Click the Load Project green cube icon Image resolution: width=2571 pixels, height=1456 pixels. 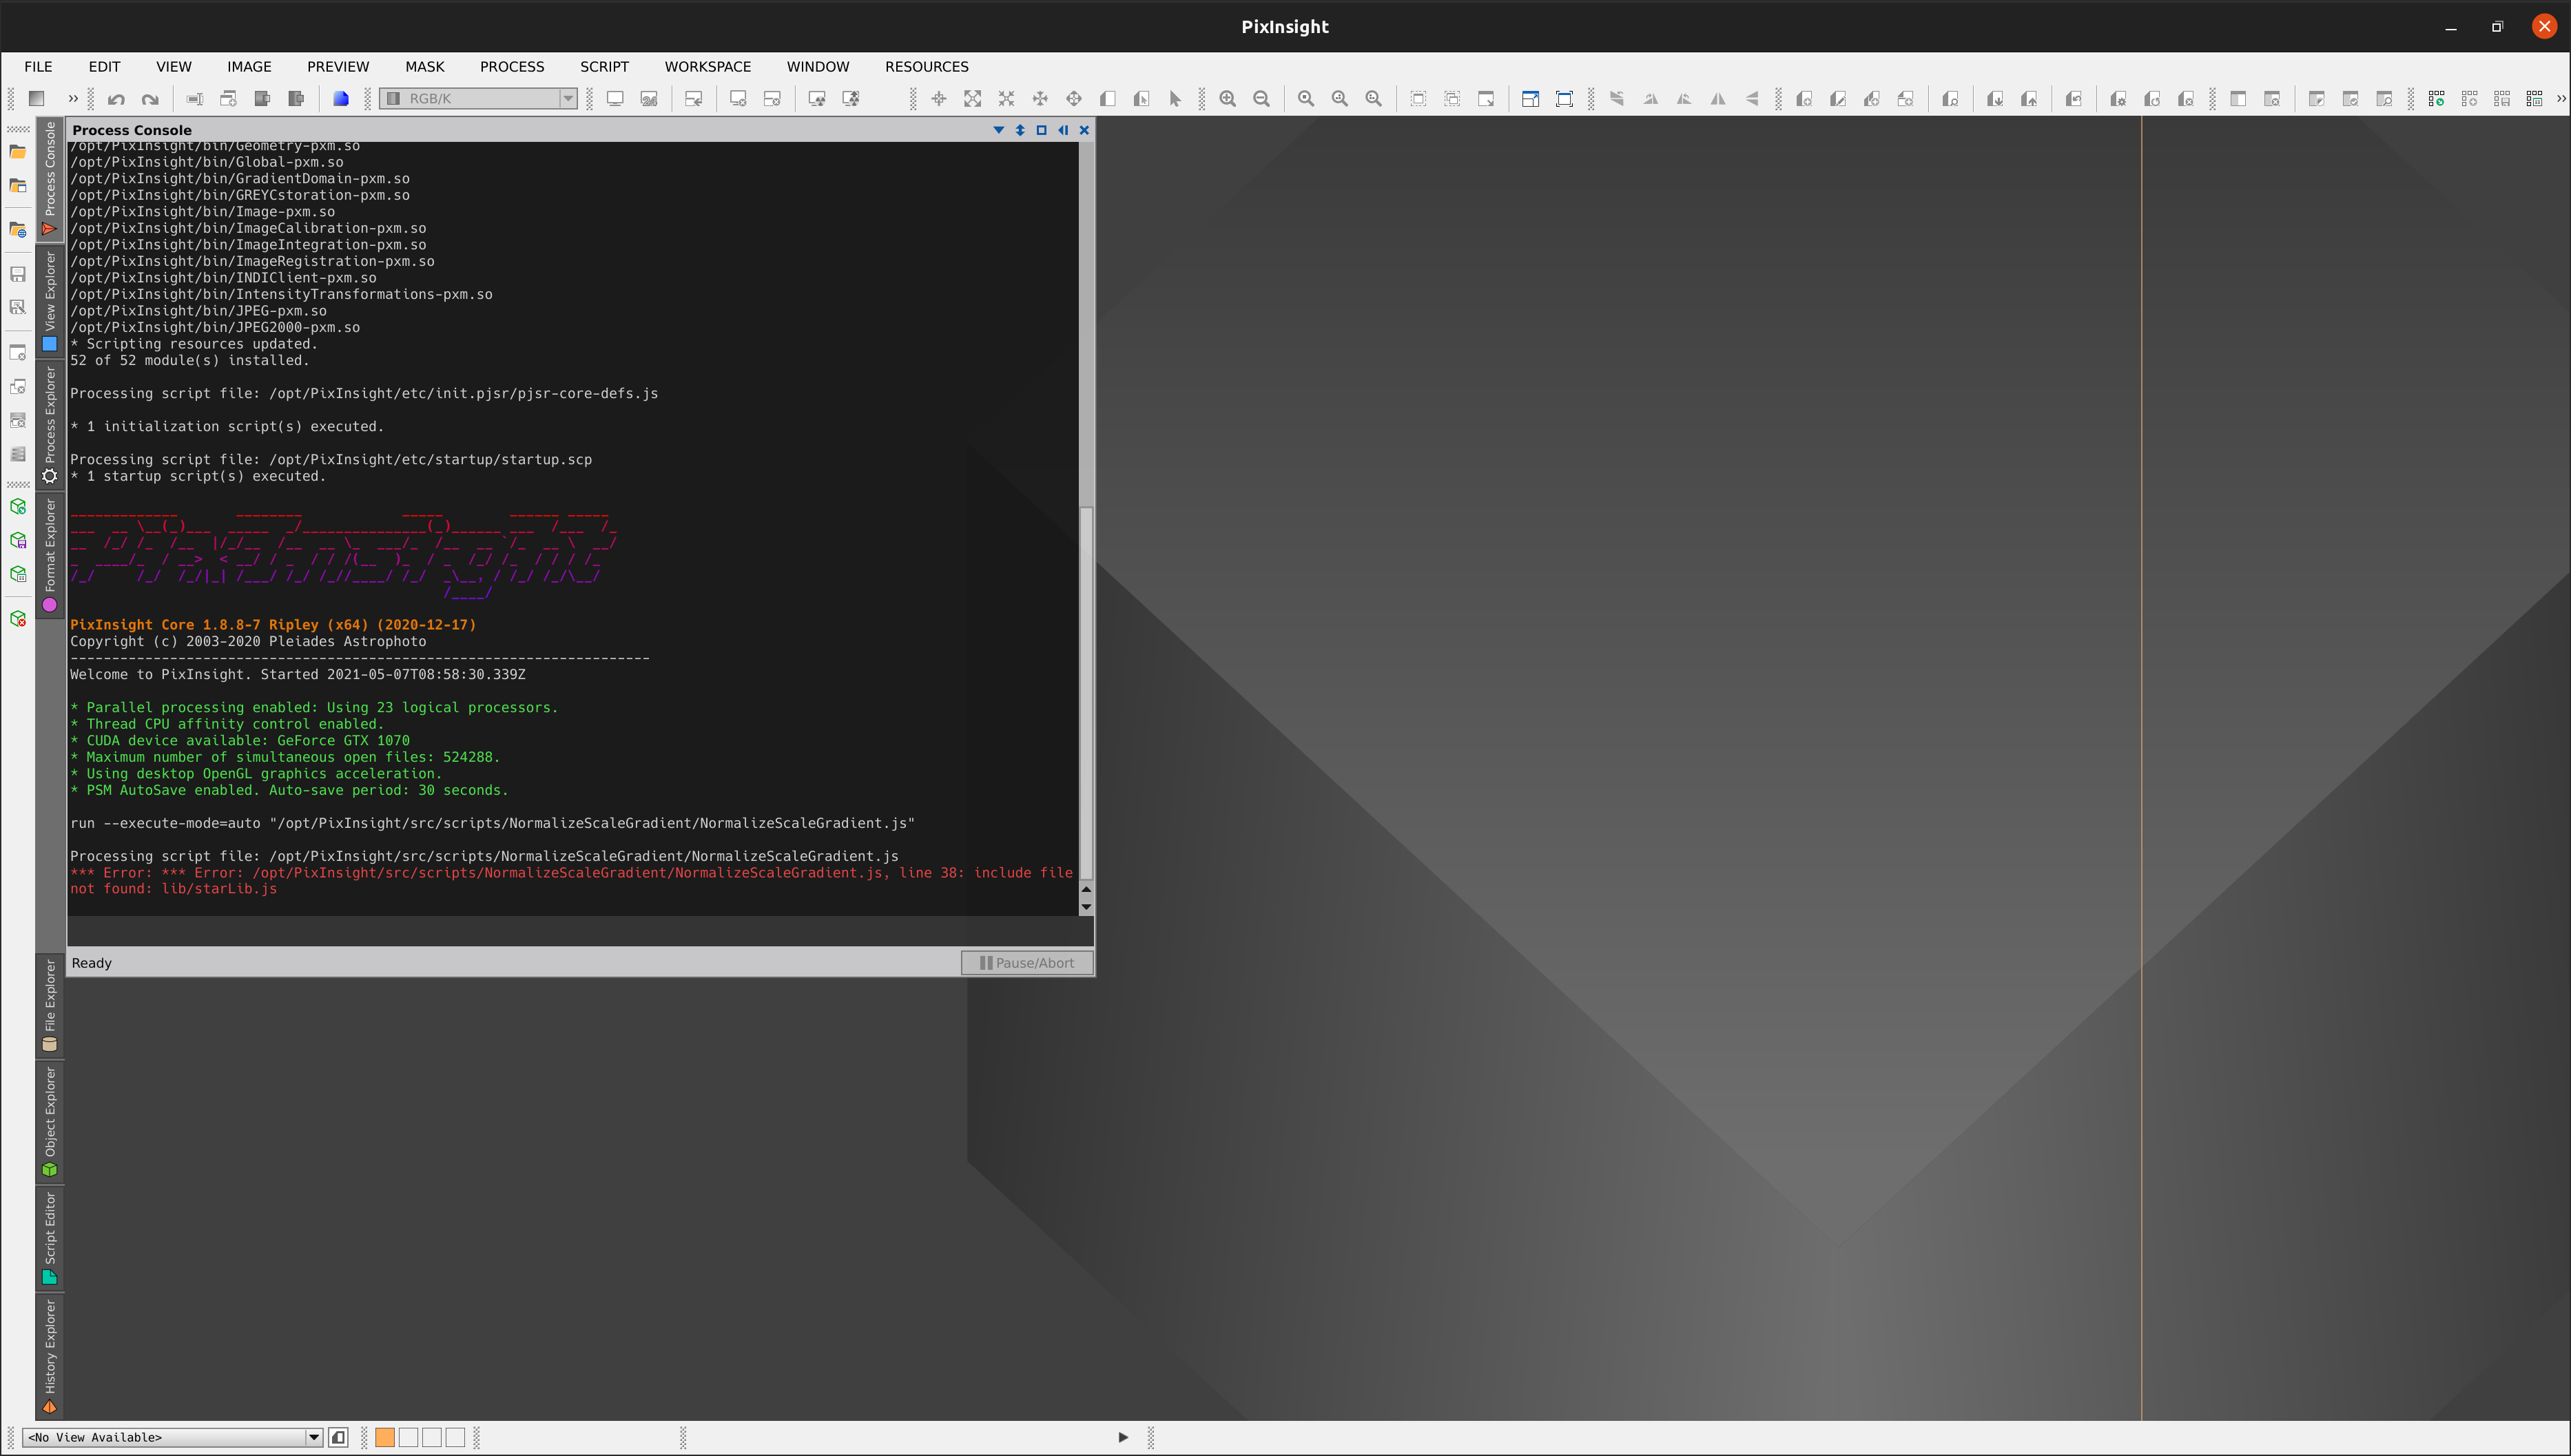pos(18,506)
